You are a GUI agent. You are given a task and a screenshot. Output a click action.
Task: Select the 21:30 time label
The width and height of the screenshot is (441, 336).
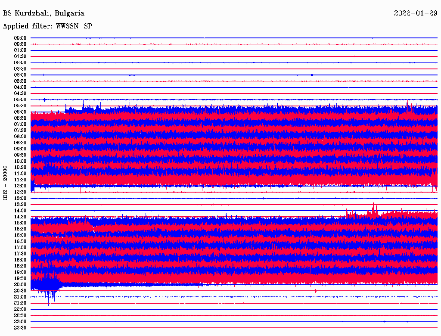point(20,303)
